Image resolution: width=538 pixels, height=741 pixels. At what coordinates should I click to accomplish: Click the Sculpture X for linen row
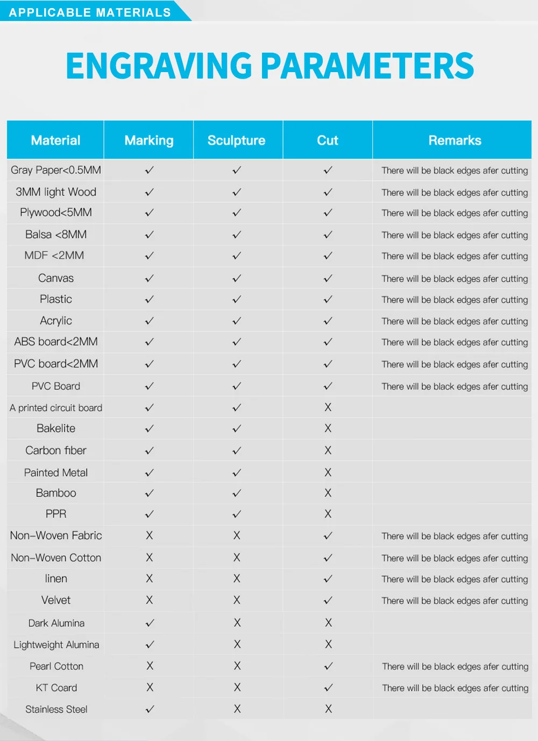[237, 578]
